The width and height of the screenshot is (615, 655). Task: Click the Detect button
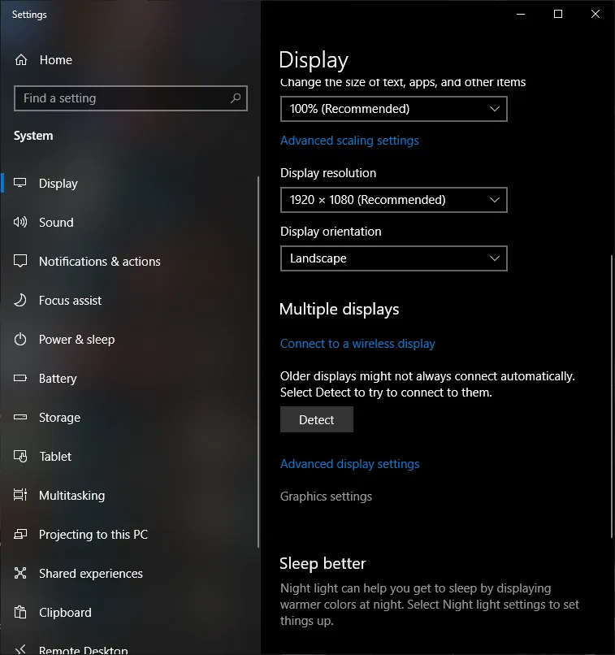point(317,419)
